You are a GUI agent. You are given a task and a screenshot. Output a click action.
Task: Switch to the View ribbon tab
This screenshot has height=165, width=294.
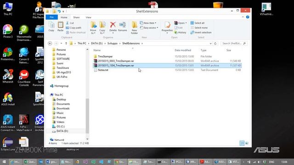coord(88,17)
